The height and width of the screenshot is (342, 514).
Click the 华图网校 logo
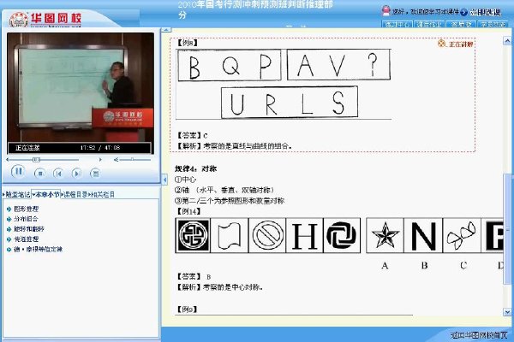45,19
